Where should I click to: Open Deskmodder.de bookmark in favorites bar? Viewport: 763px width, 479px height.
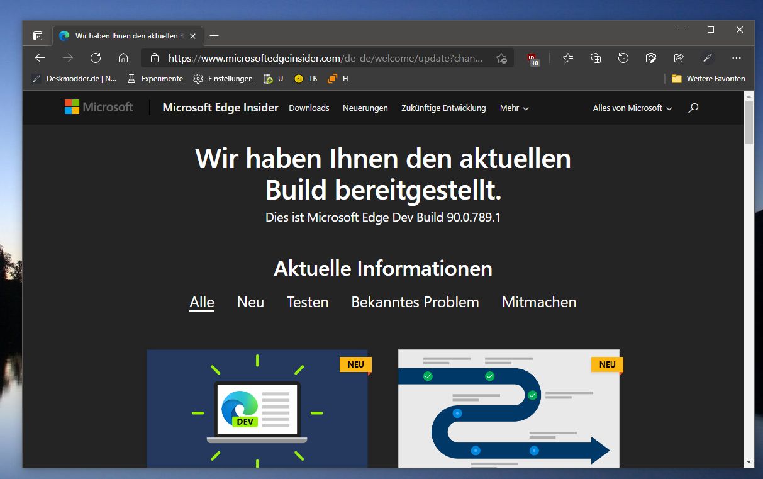[74, 79]
